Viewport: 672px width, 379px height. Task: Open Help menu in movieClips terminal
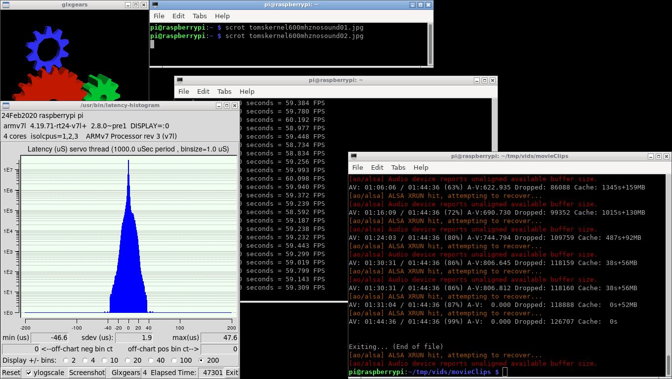pyautogui.click(x=421, y=168)
